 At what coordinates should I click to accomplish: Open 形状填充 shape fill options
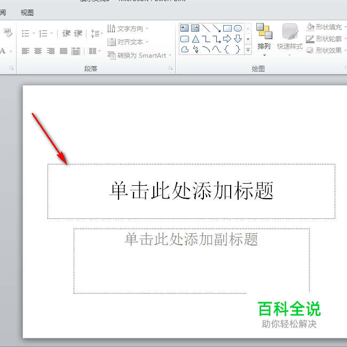(326, 27)
